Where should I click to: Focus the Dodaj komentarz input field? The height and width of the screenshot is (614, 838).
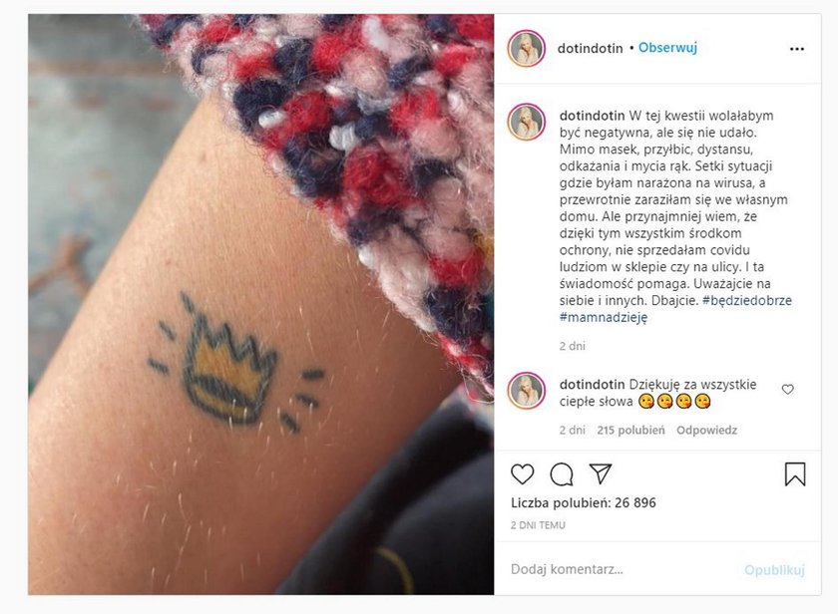[620, 569]
